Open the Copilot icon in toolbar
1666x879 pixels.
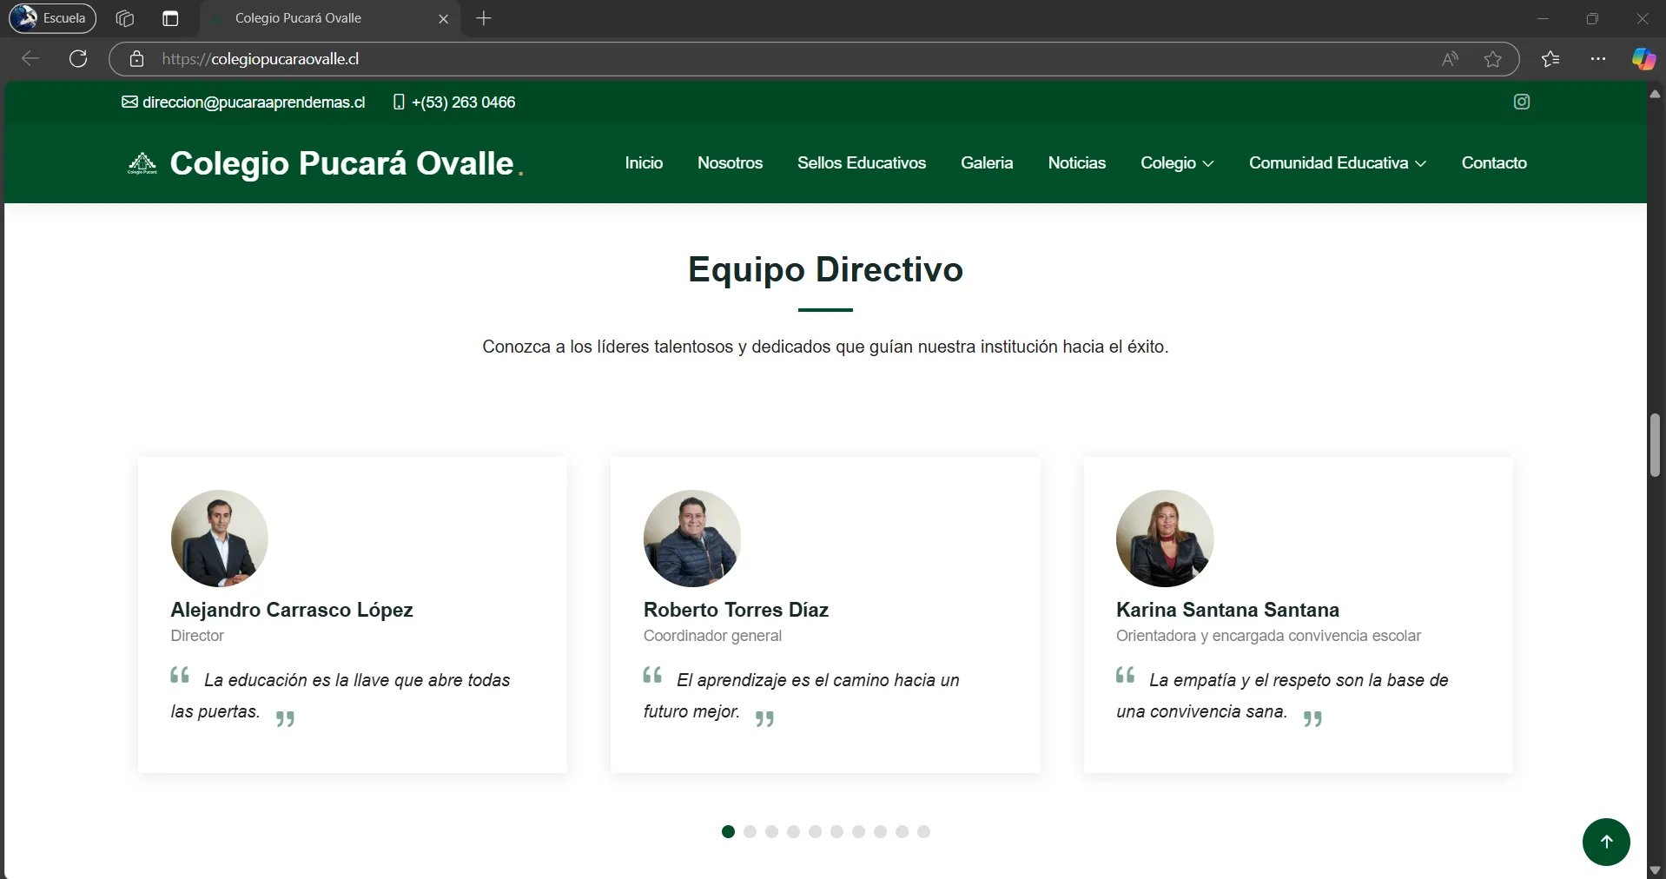1643,59
